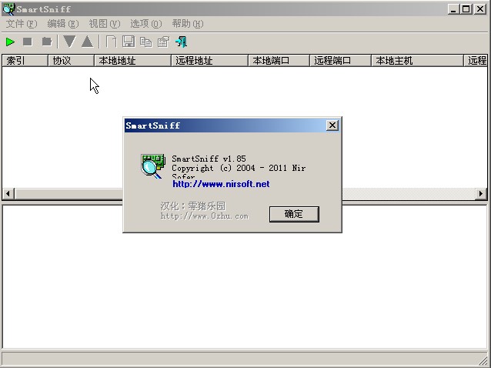The width and height of the screenshot is (491, 368).
Task: Open the 选项(O) menu
Action: point(146,24)
